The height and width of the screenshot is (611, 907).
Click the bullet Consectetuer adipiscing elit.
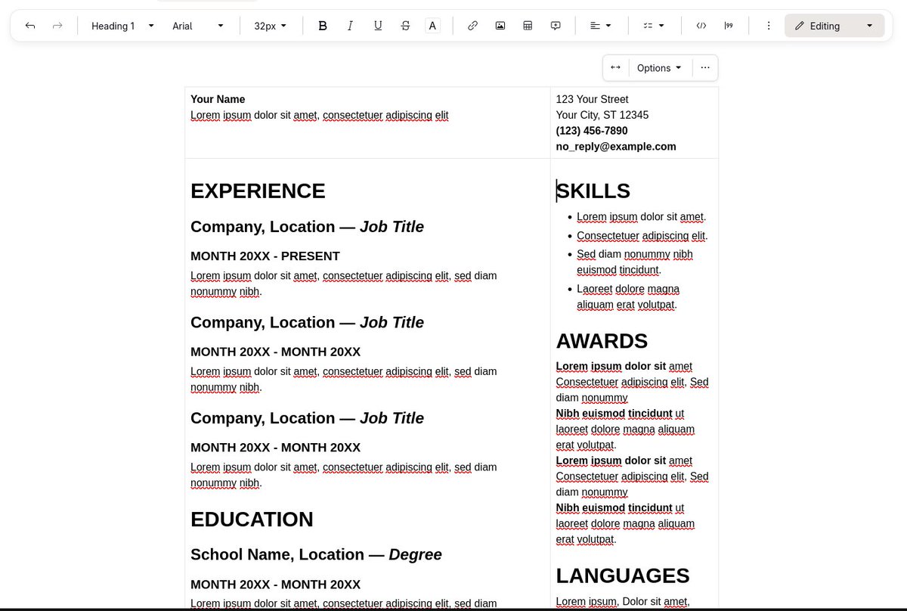tap(642, 235)
